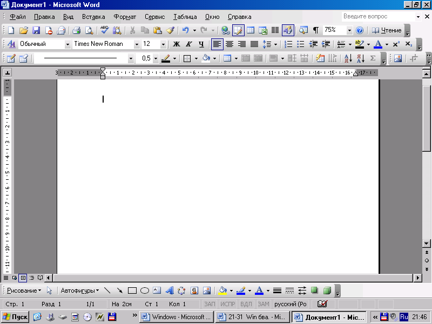
Task: Run the ABC spelling check
Action: click(104, 30)
